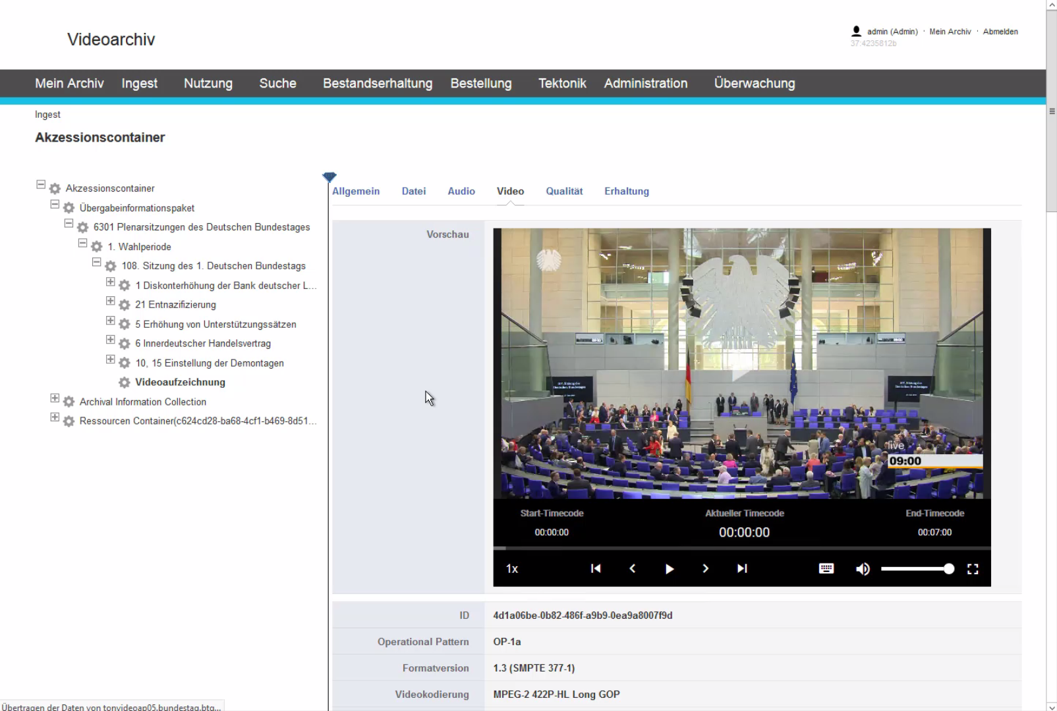The height and width of the screenshot is (711, 1057).
Task: Step one frame backward
Action: [633, 569]
